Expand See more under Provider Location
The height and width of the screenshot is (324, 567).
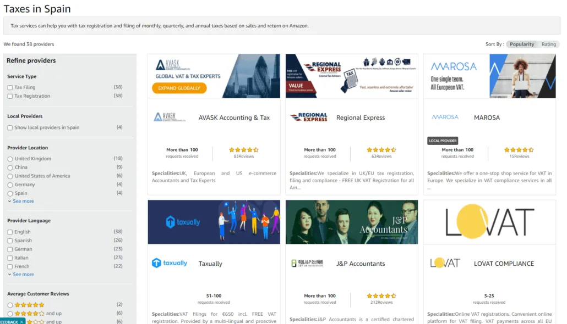pos(23,201)
